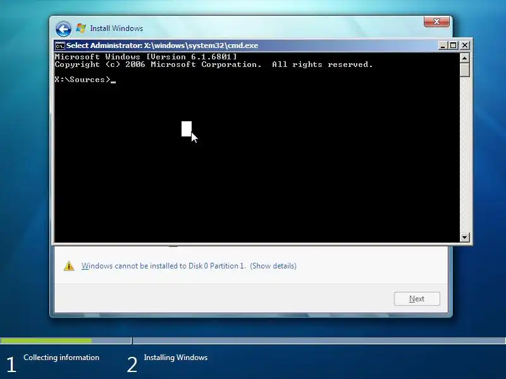Click the green installation progress bar
Screen dimensions: 506x379
[x=46, y=340]
